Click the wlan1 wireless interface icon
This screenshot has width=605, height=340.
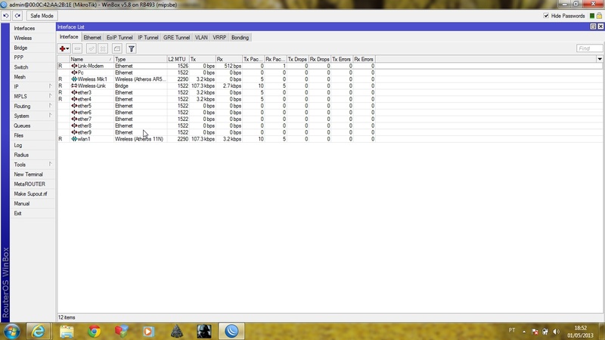coord(74,139)
